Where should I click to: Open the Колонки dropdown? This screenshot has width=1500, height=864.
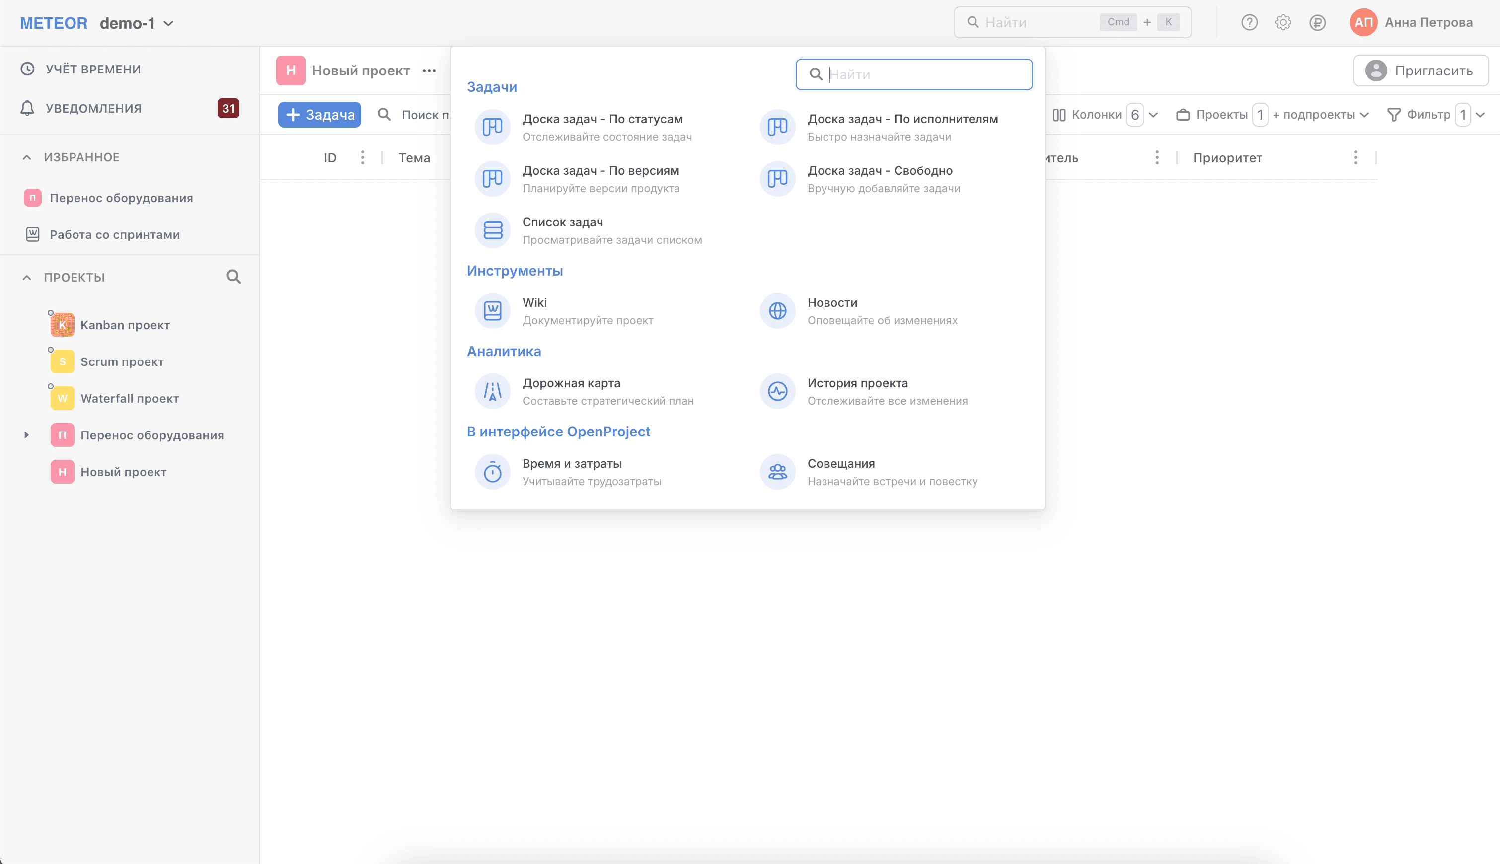pyautogui.click(x=1105, y=115)
